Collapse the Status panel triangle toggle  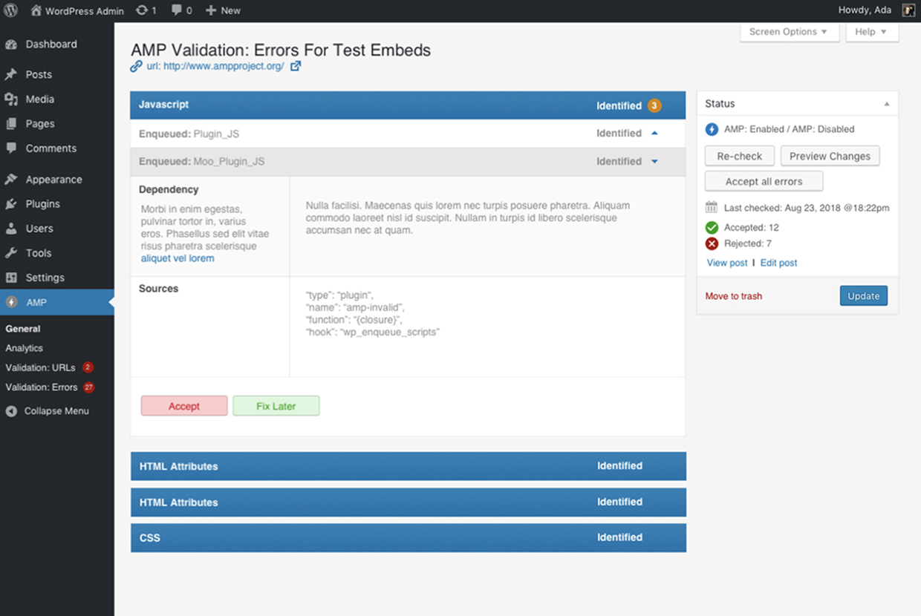[886, 104]
